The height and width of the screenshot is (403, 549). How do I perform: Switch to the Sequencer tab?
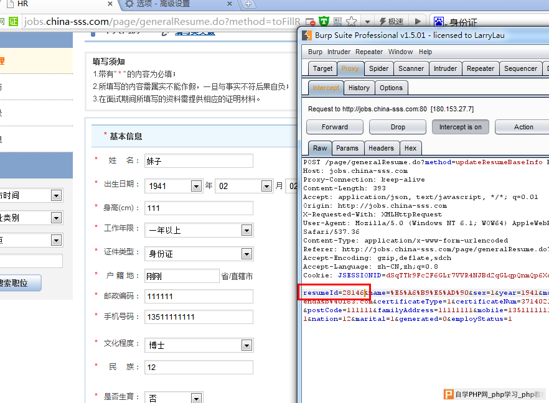click(x=520, y=68)
